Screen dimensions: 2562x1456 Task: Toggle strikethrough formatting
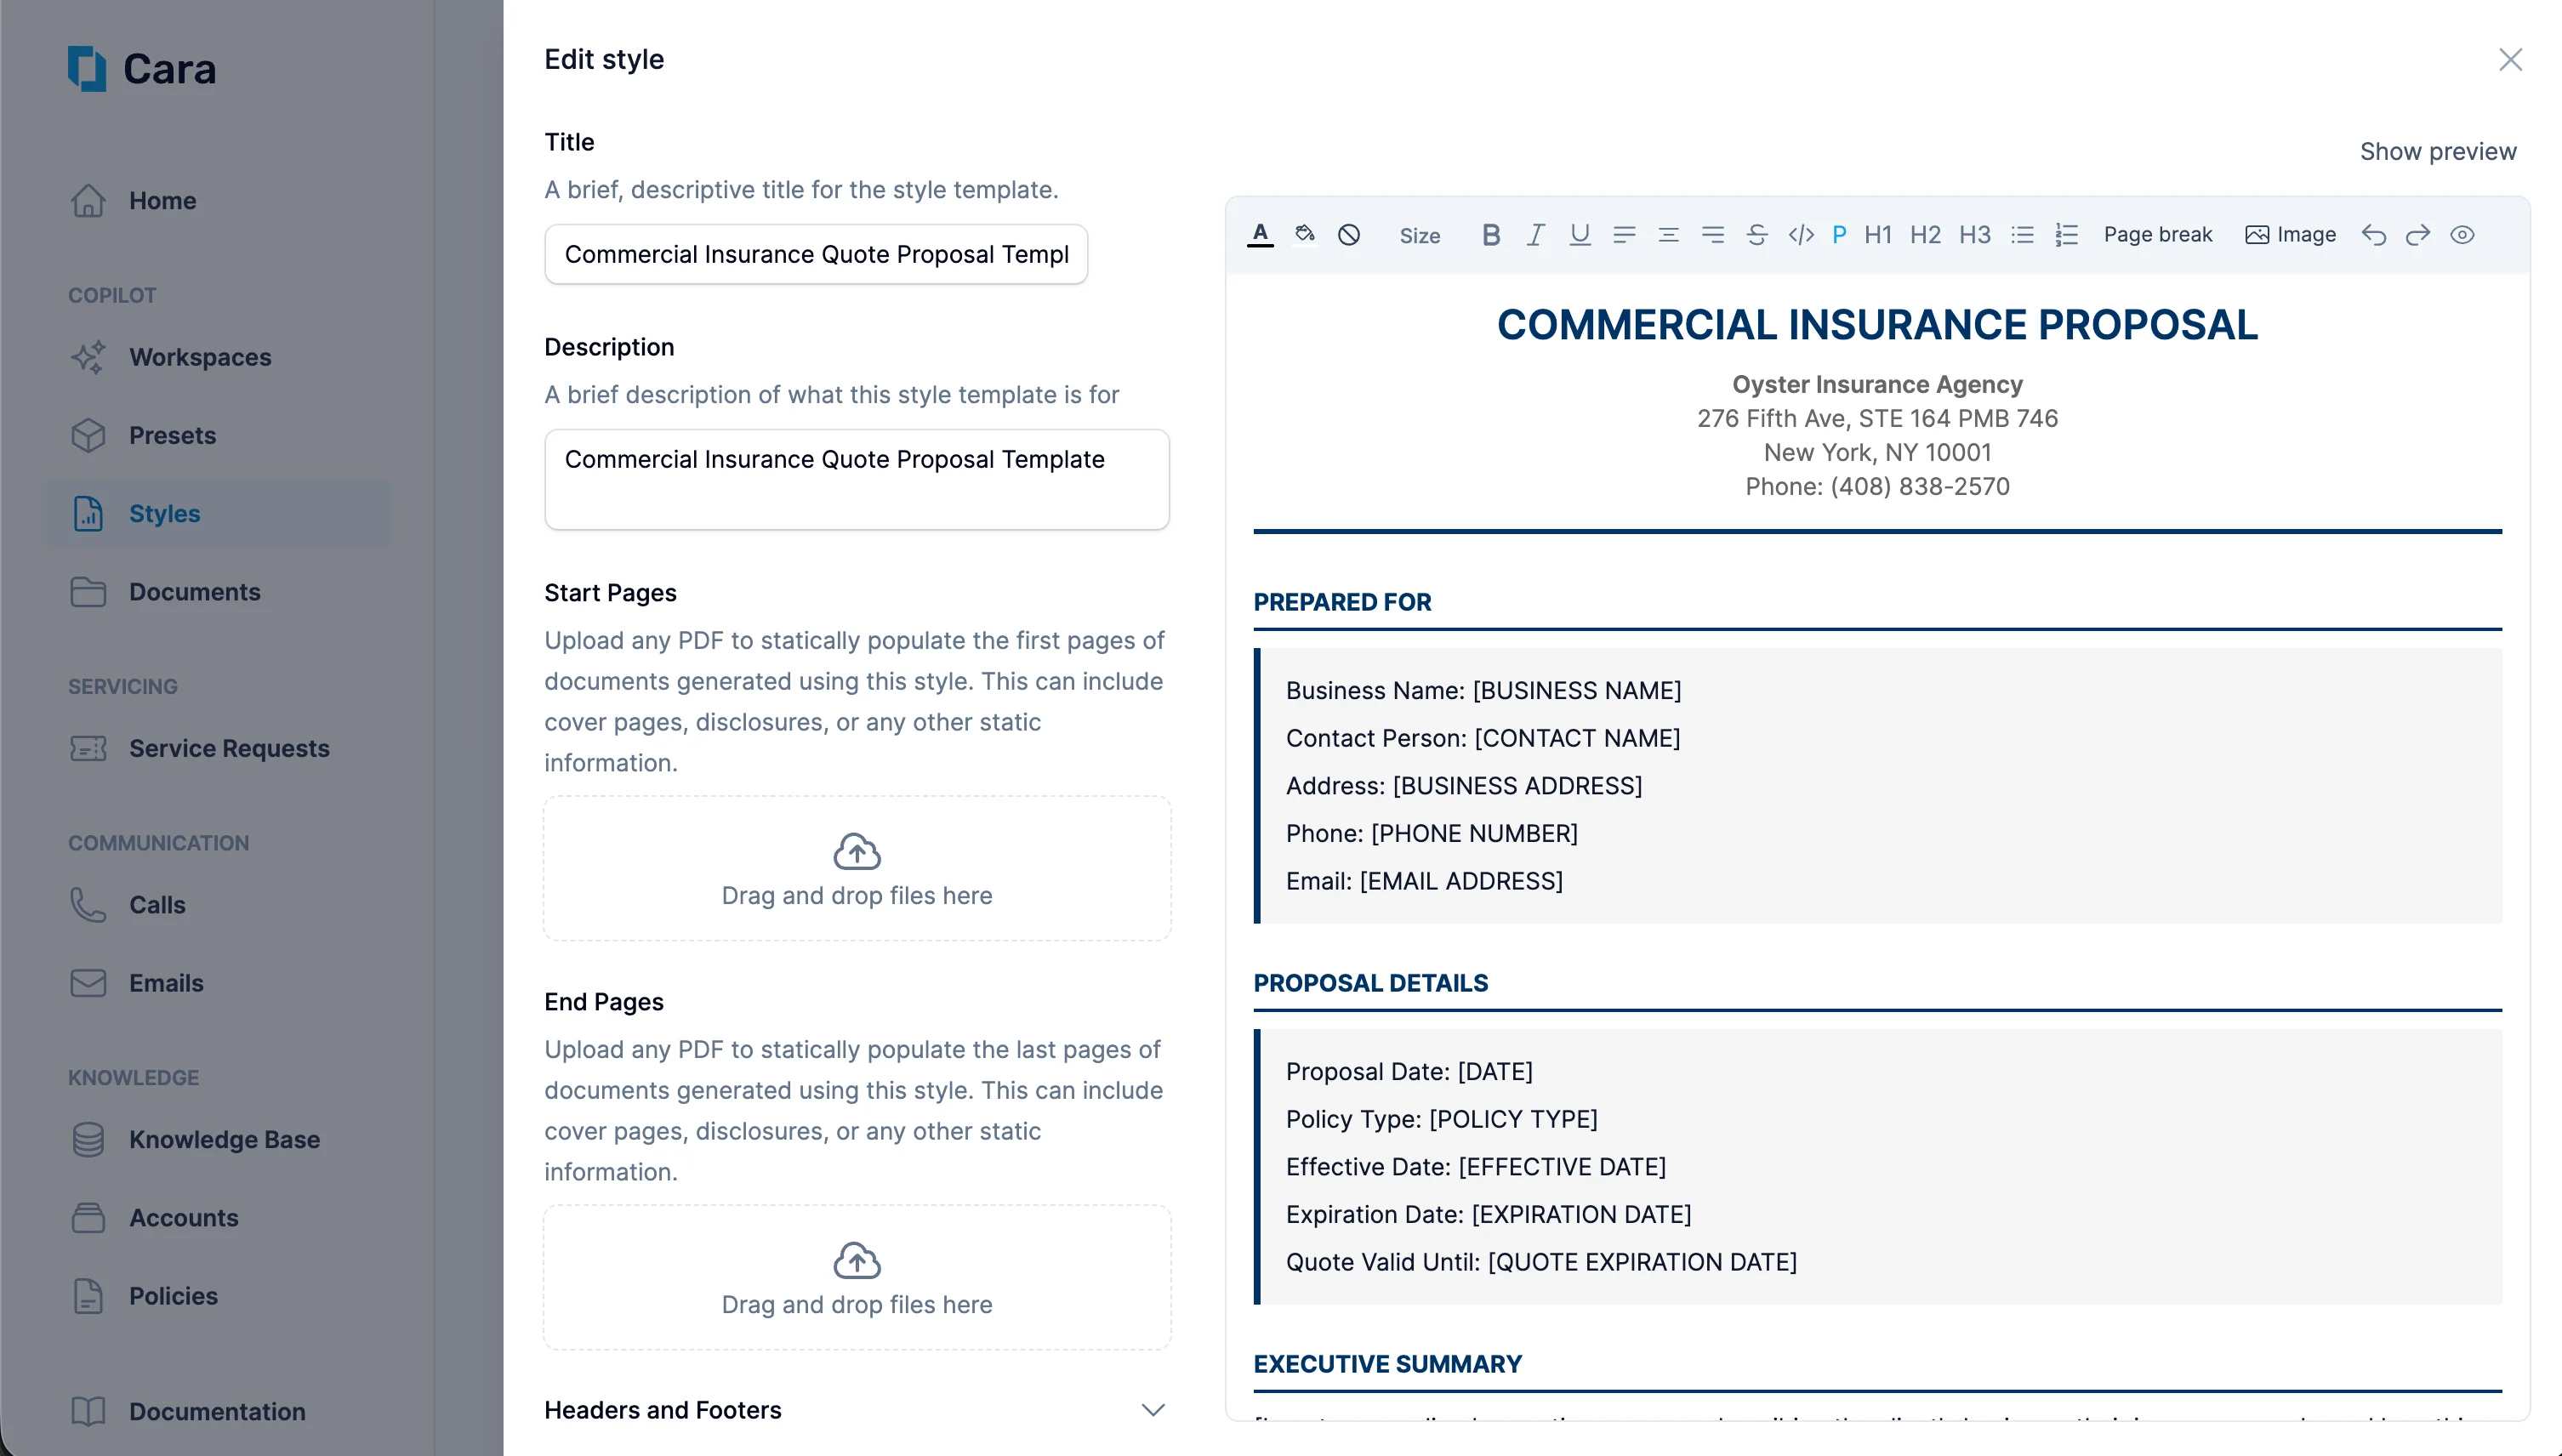pyautogui.click(x=1757, y=235)
